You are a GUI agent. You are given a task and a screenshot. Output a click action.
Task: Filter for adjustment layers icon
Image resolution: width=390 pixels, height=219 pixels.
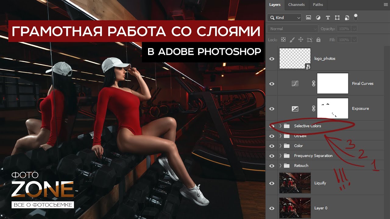click(318, 18)
